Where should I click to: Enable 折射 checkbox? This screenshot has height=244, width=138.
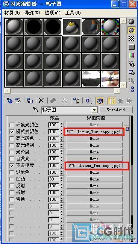12,192
